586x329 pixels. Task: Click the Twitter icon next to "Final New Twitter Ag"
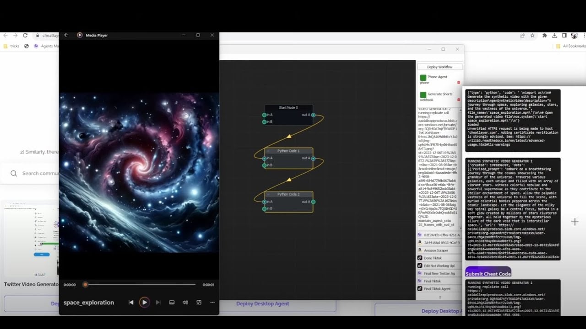tap(420, 273)
